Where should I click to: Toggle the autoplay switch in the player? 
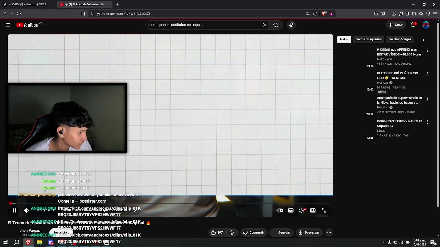tap(280, 211)
